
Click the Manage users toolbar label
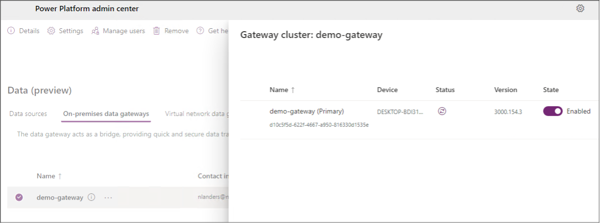(124, 31)
